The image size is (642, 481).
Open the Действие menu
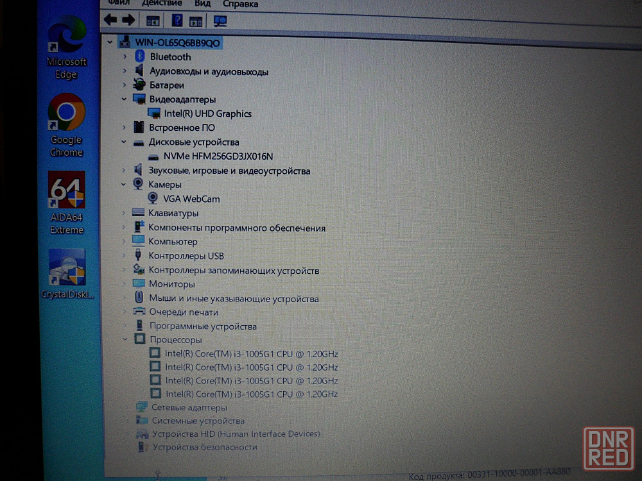pos(161,3)
